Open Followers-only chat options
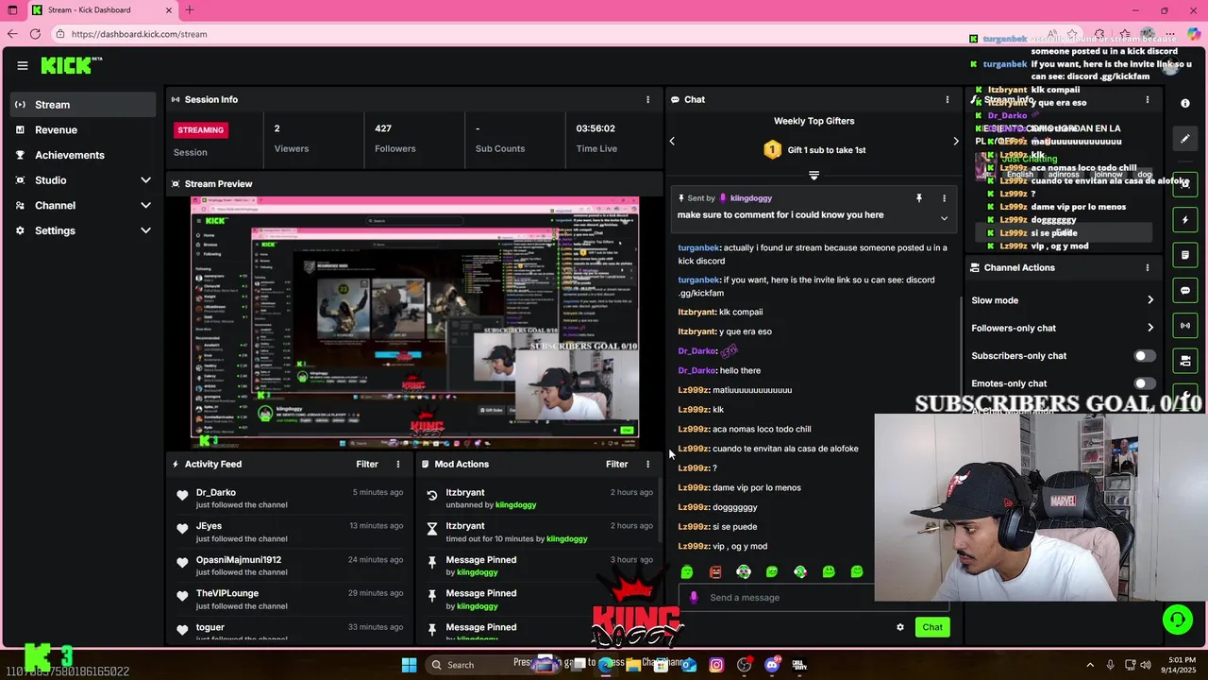The height and width of the screenshot is (680, 1208). click(1062, 328)
